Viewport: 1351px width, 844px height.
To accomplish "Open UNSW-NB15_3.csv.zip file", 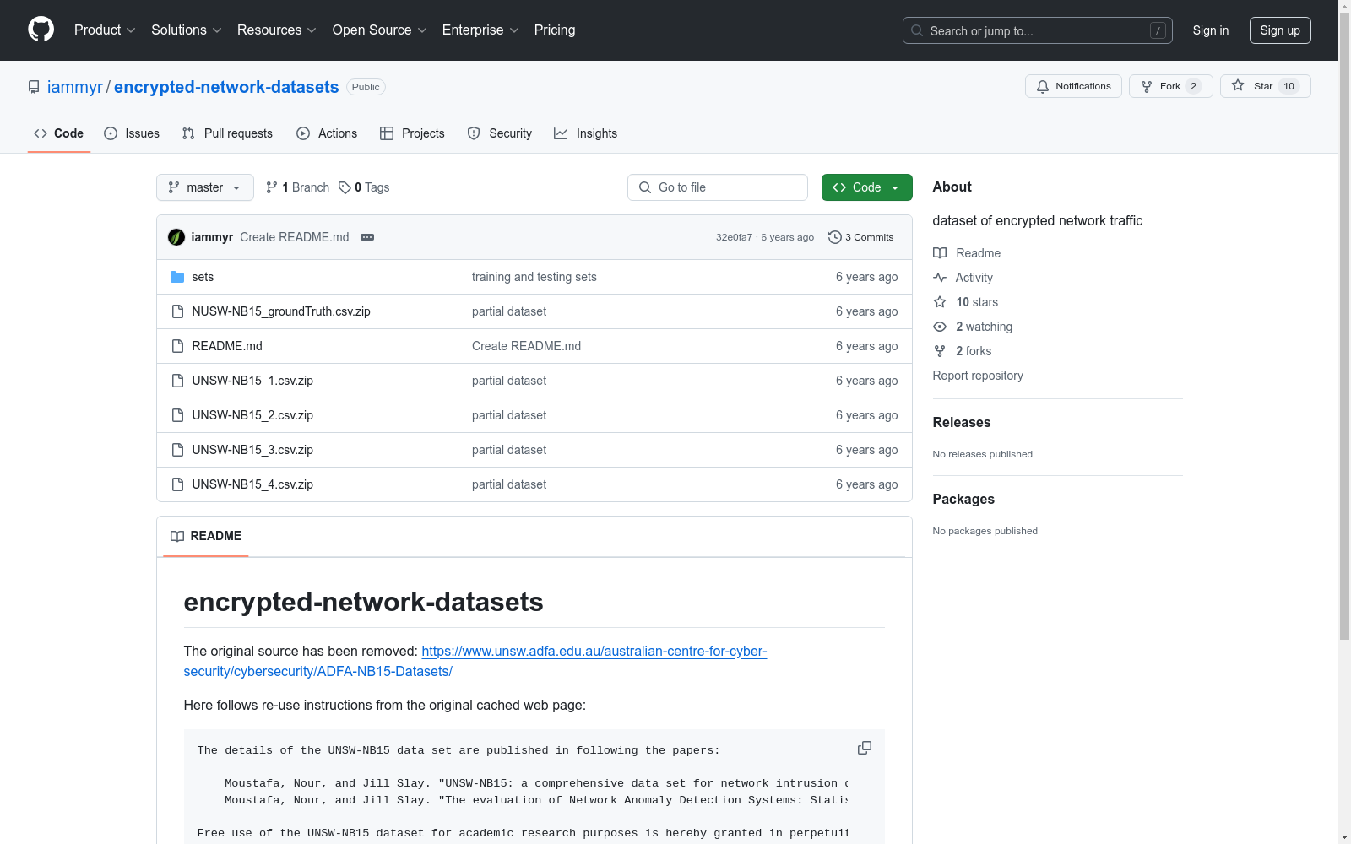I will pyautogui.click(x=252, y=450).
